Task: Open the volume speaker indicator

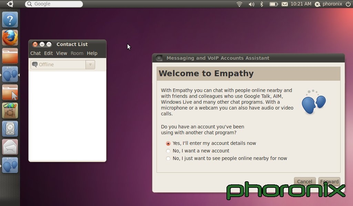Action: point(251,4)
